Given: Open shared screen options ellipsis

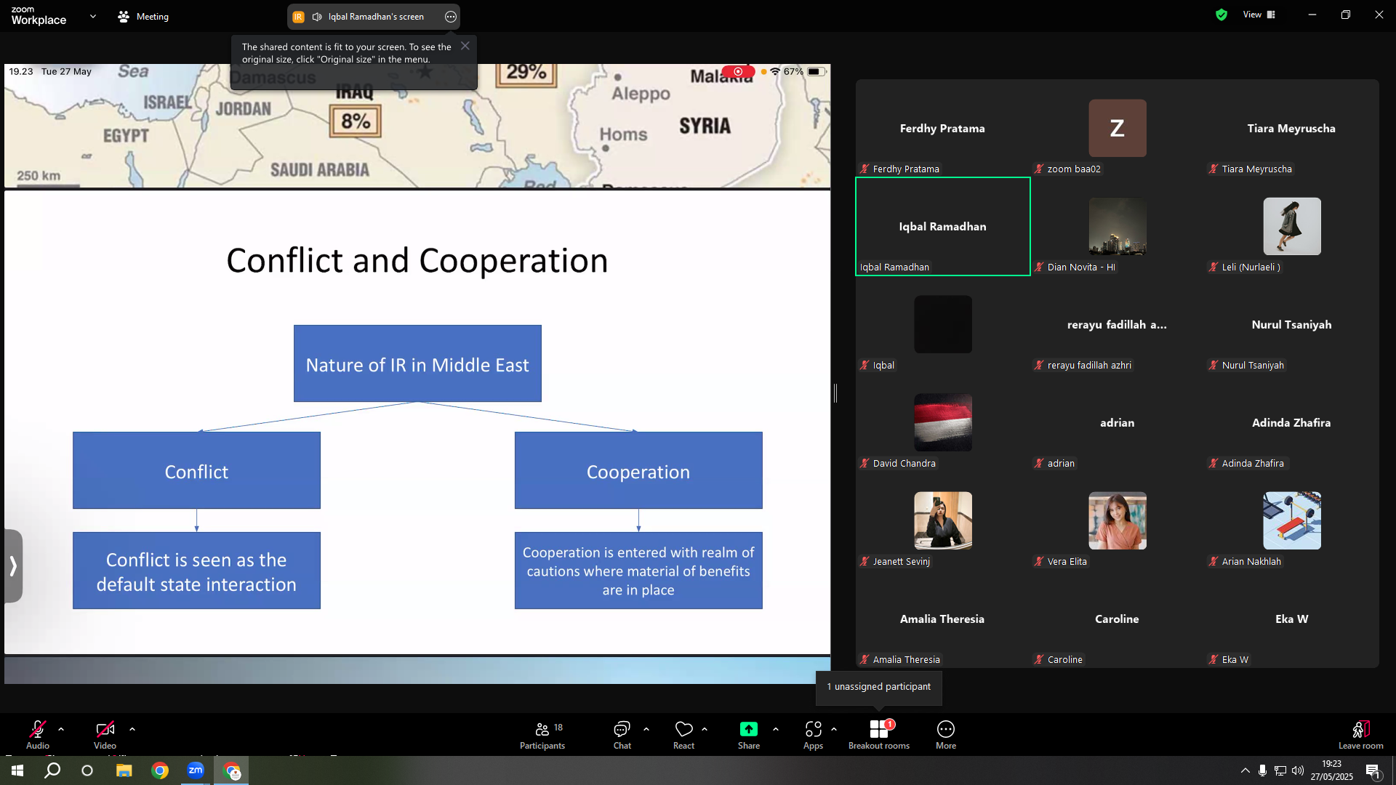Looking at the screenshot, I should tap(451, 17).
